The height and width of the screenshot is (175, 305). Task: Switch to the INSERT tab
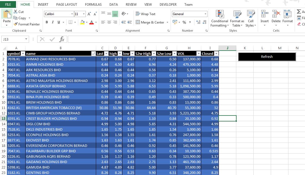(43, 4)
